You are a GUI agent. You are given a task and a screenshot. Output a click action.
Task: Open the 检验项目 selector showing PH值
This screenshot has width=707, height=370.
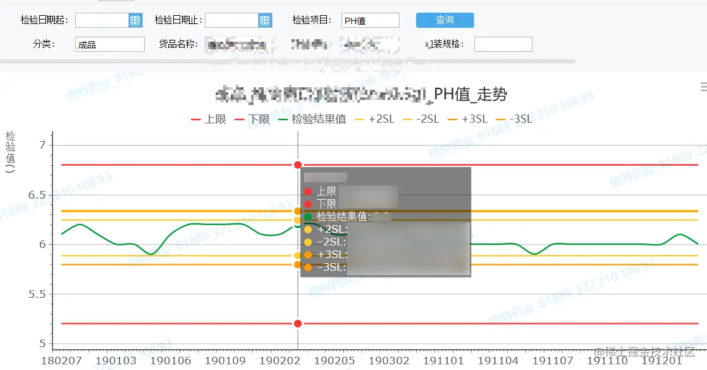[370, 20]
